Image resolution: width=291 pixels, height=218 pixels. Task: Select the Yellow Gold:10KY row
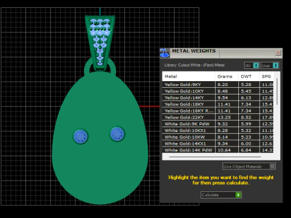(x=218, y=91)
